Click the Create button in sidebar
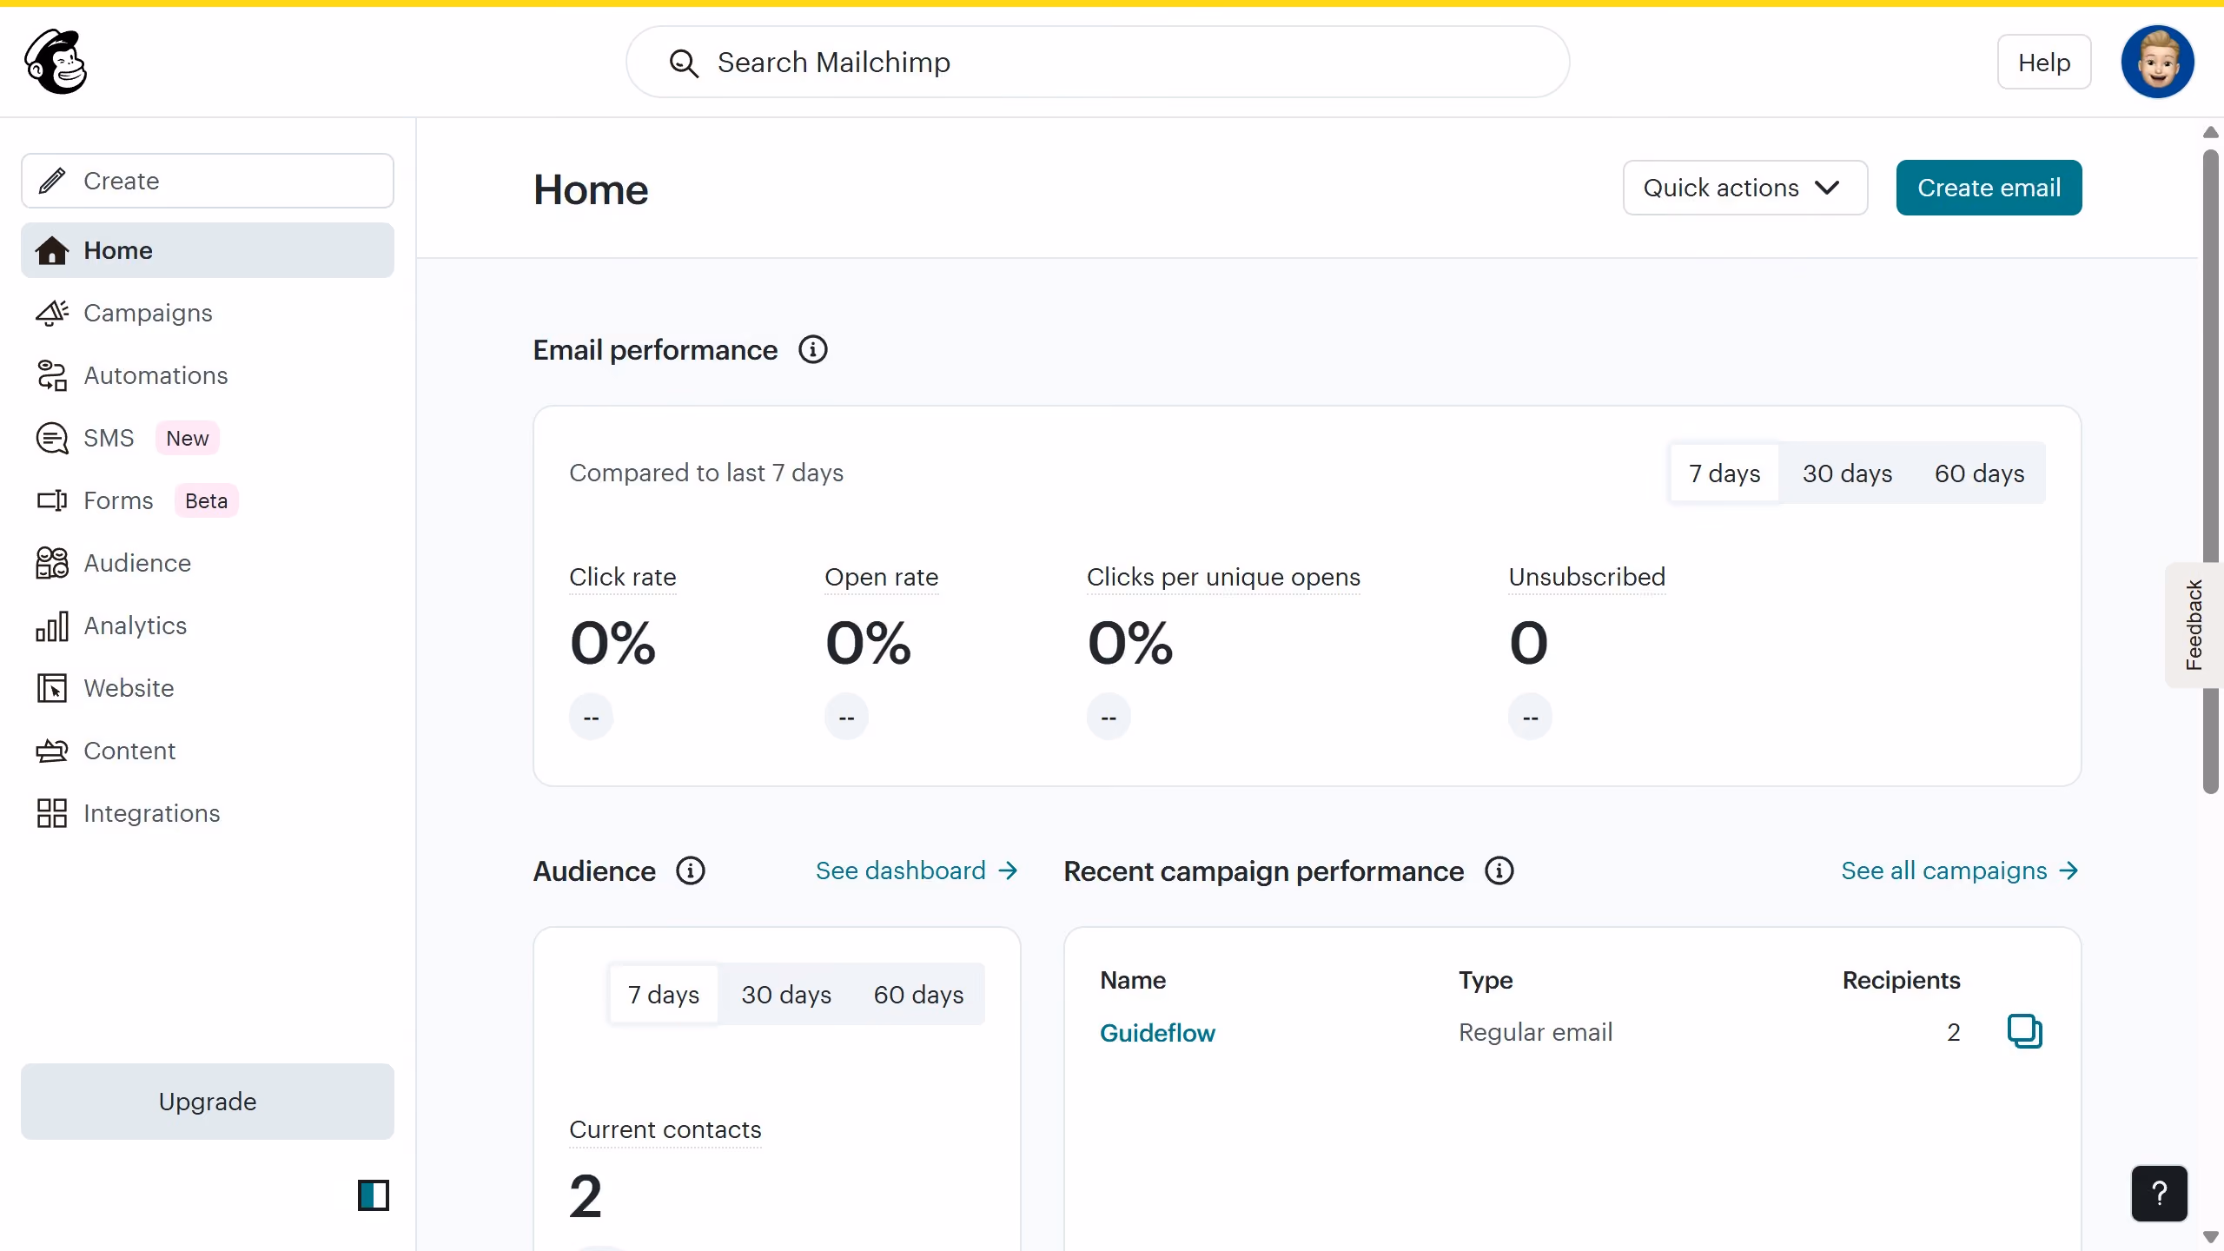This screenshot has width=2224, height=1251. coord(208,181)
